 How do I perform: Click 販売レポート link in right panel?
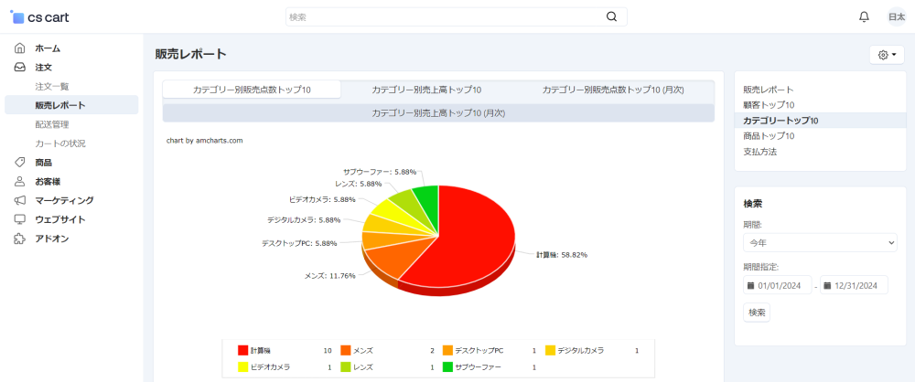point(768,90)
